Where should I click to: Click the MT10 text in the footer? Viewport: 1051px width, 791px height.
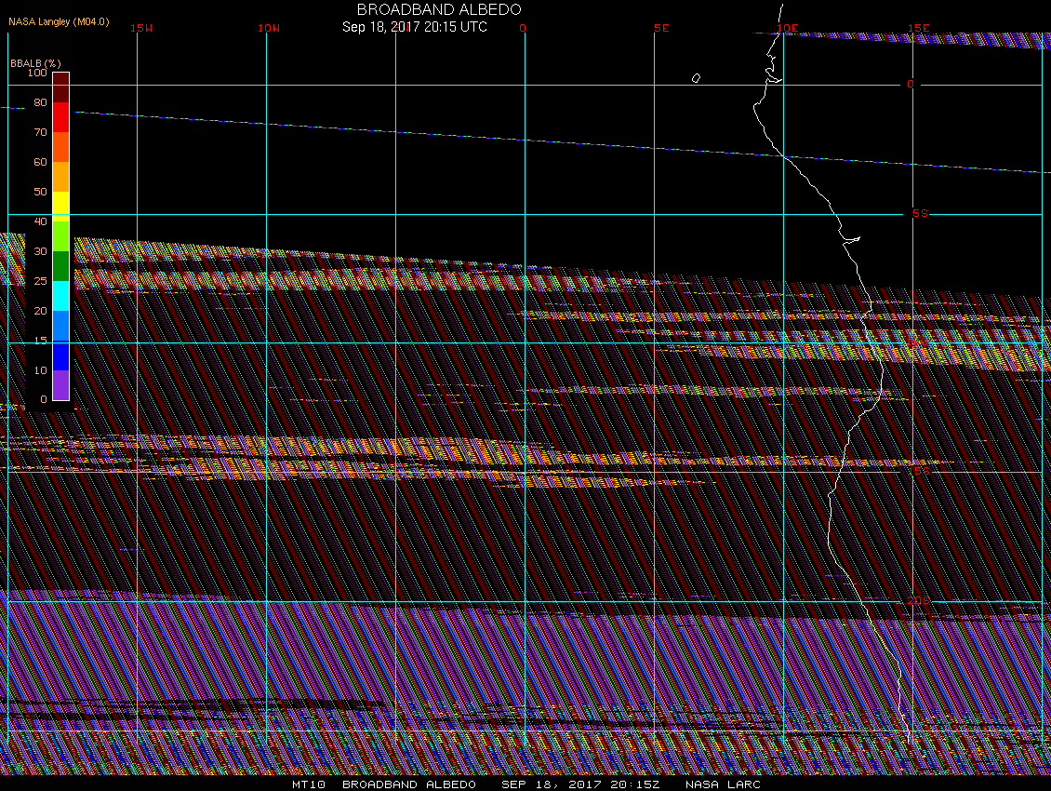(309, 784)
